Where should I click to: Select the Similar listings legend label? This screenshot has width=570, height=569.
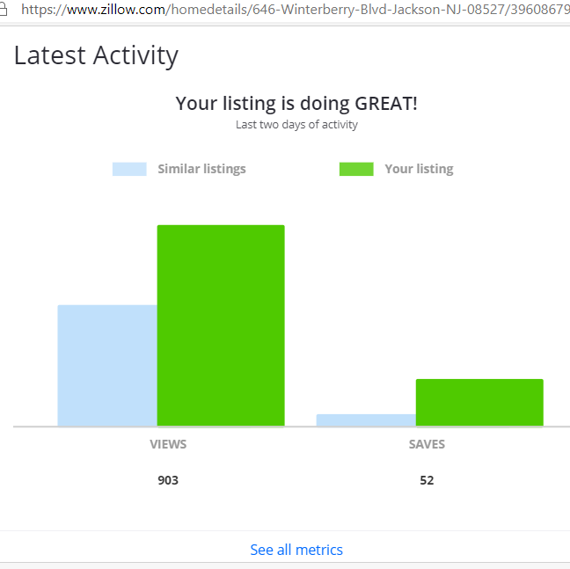[201, 169]
